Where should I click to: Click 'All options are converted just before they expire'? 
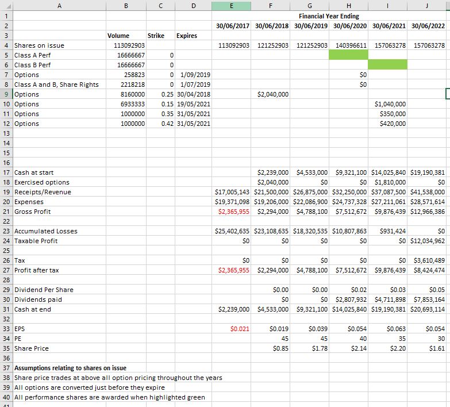pos(90,387)
